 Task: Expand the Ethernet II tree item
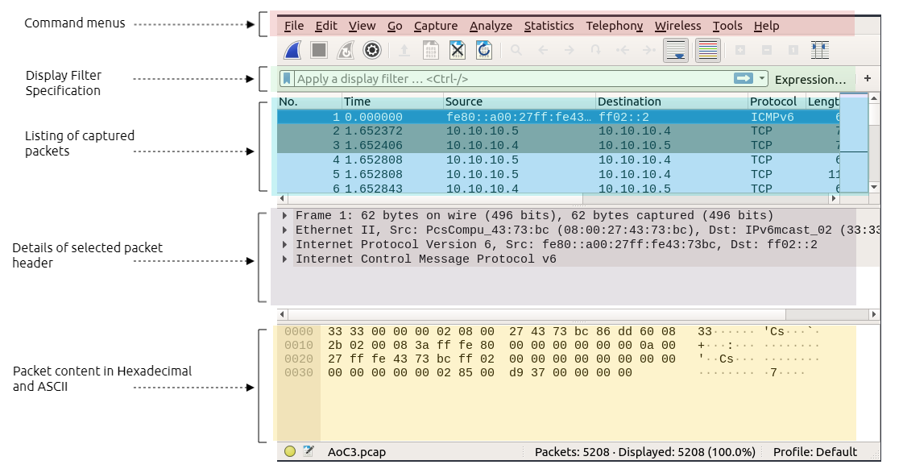285,230
